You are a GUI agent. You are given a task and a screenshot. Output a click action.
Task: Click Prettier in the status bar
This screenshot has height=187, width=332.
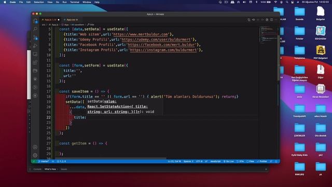(262, 162)
